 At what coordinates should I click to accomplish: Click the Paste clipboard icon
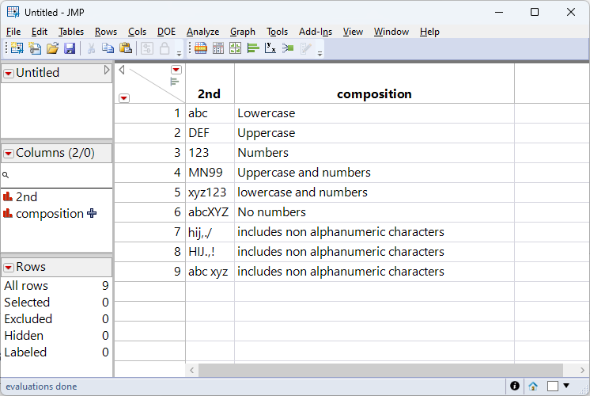125,48
